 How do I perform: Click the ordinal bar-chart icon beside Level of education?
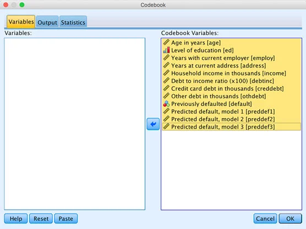[x=166, y=50]
